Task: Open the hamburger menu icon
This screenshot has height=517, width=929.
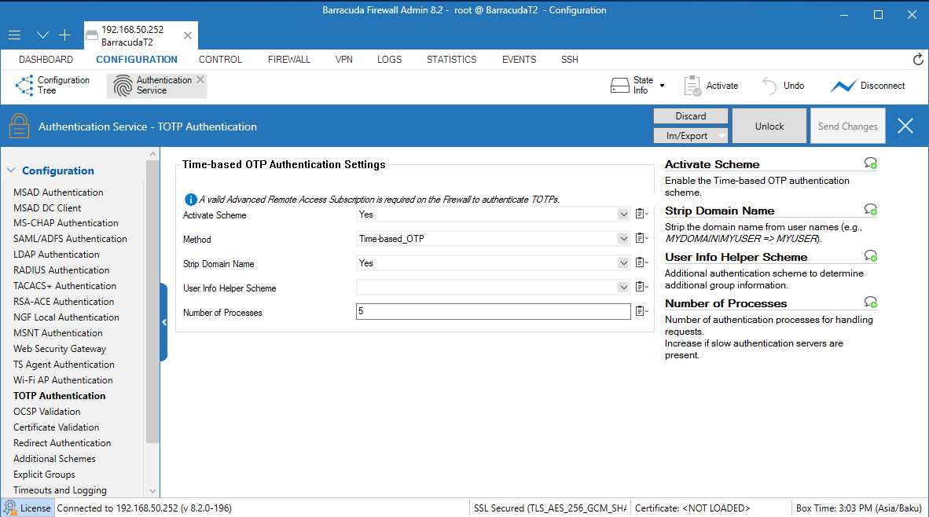Action: pyautogui.click(x=15, y=35)
